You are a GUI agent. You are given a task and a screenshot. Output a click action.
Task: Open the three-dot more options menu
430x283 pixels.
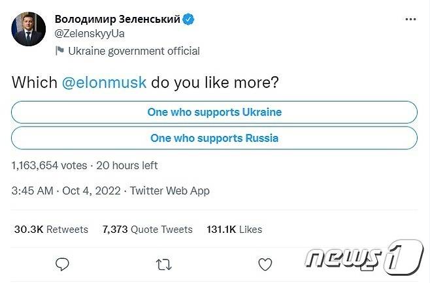coord(410,20)
